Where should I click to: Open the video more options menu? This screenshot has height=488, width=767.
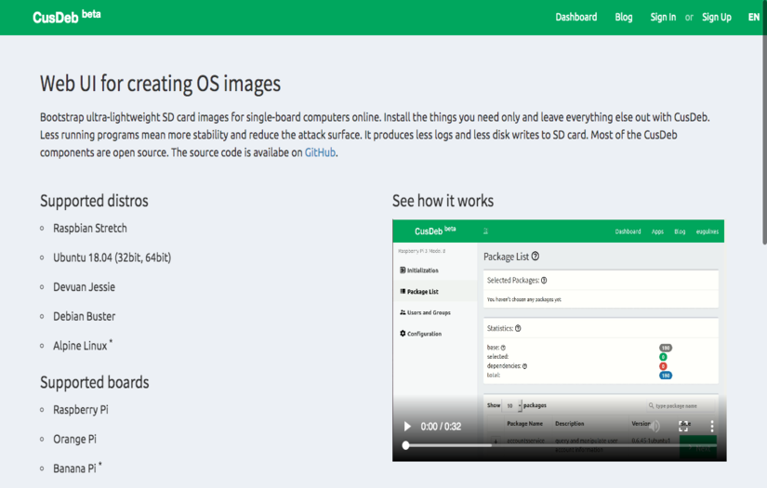712,427
